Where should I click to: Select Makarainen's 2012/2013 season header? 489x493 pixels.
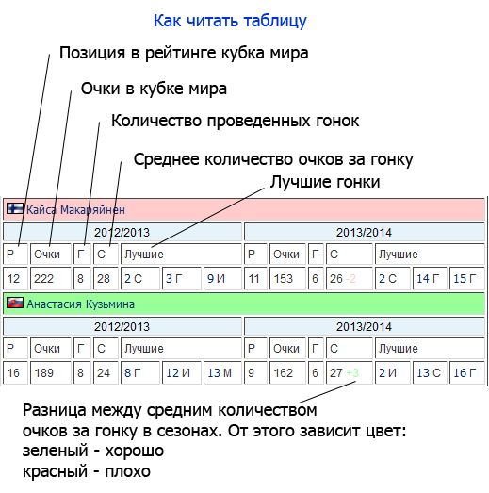[x=122, y=232]
